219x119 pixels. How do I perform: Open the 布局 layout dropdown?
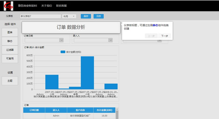point(69,16)
